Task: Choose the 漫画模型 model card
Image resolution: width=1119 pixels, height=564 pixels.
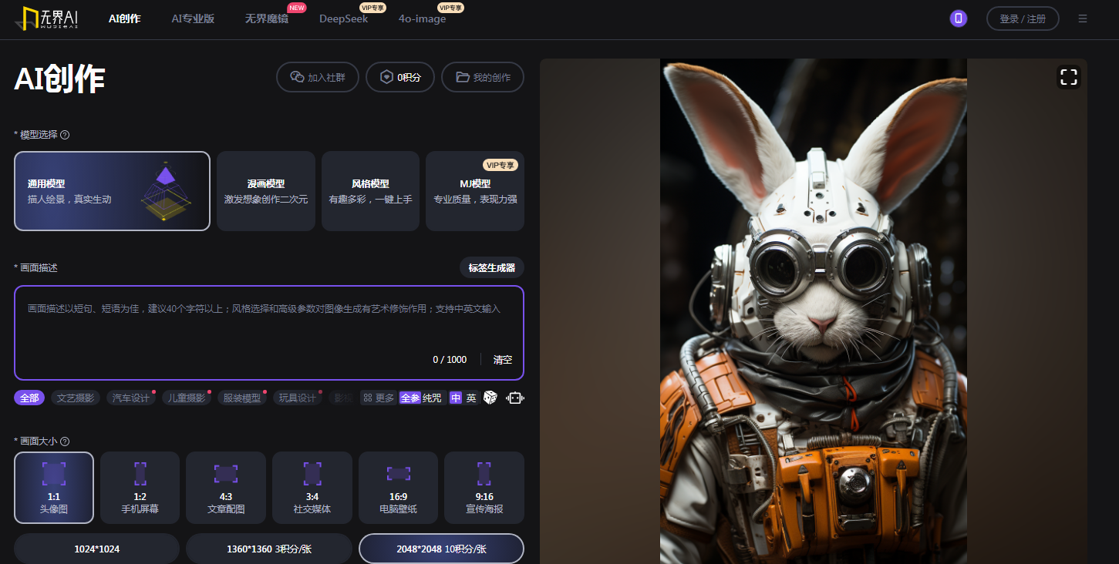Action: click(x=265, y=191)
